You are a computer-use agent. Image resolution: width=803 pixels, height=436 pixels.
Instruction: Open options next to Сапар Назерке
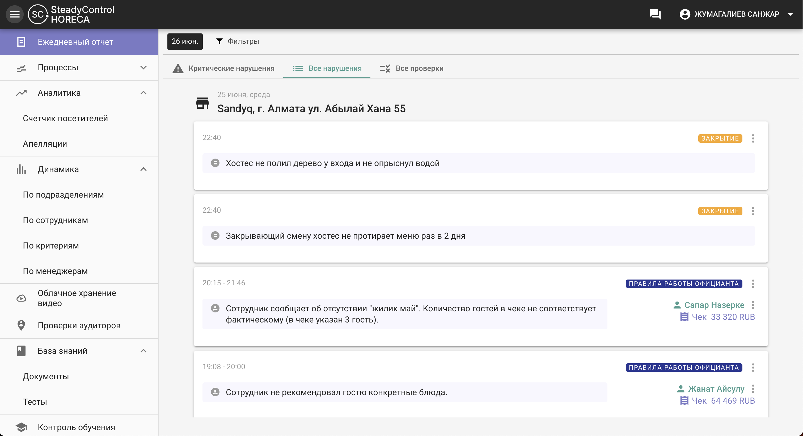point(753,305)
